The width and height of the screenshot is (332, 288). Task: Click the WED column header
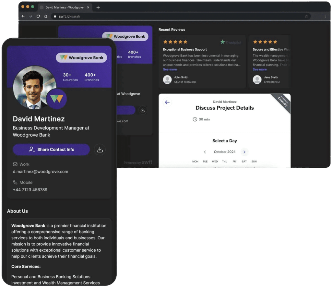point(215,162)
